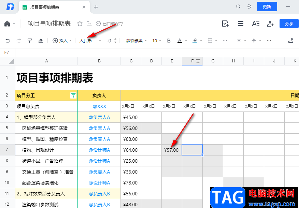Click the add collaborator icon
Viewport: 299px width, 208px height.
coord(270,24)
